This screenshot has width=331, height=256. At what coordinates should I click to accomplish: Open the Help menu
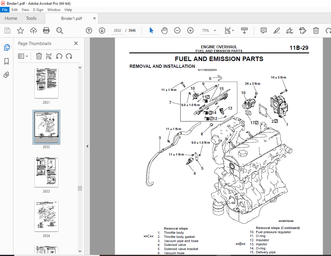point(68,10)
